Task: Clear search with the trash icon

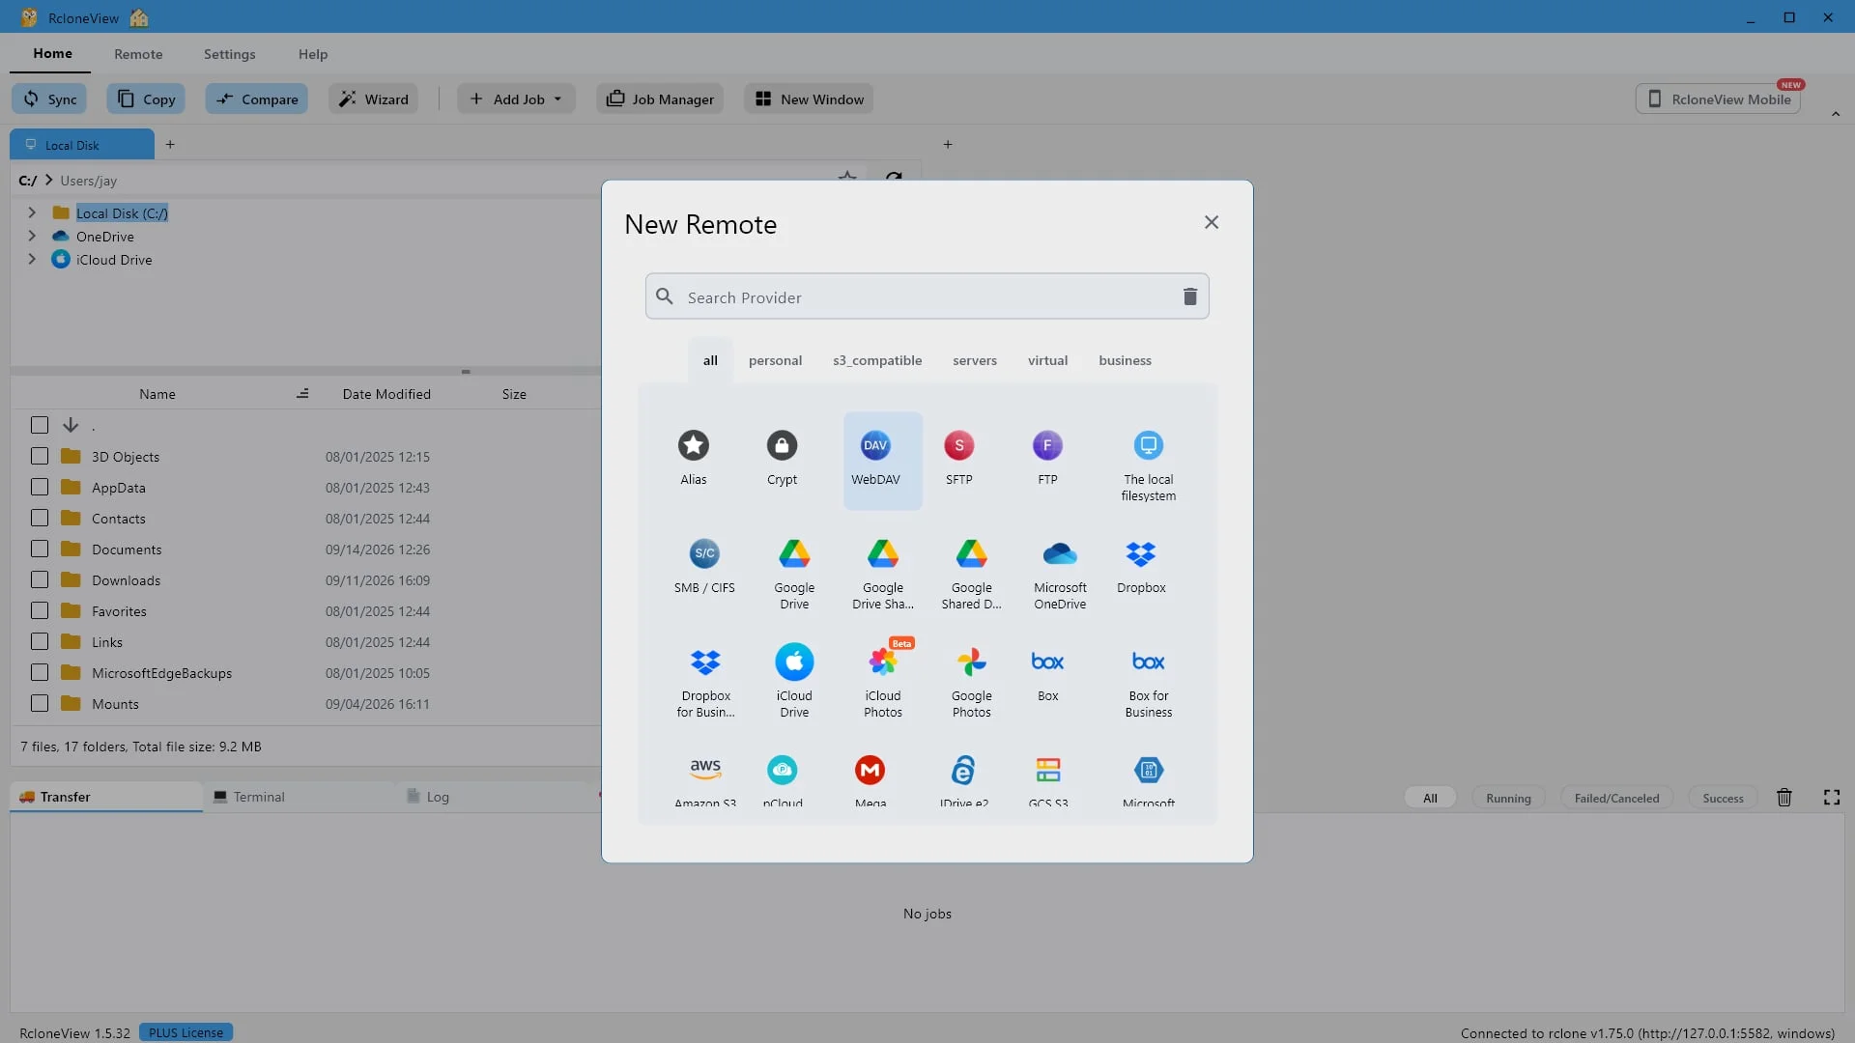Action: pos(1190,296)
